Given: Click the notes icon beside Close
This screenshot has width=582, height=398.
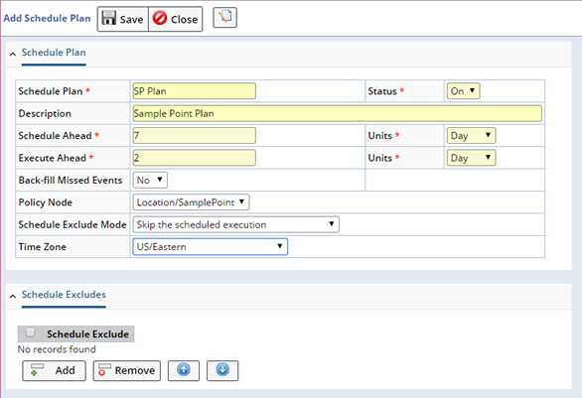Looking at the screenshot, I should pos(224,18).
